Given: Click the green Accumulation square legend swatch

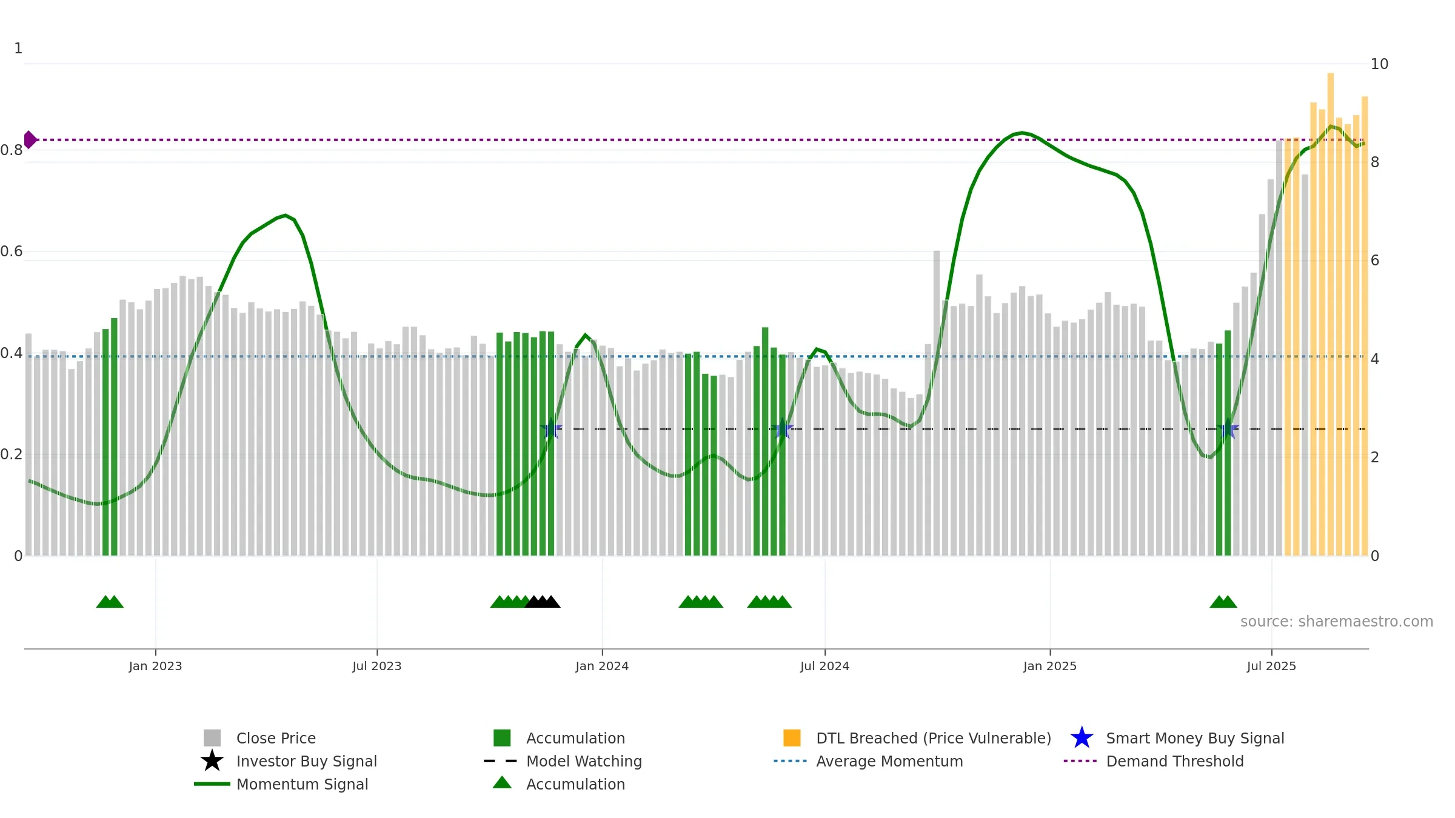Looking at the screenshot, I should point(502,738).
